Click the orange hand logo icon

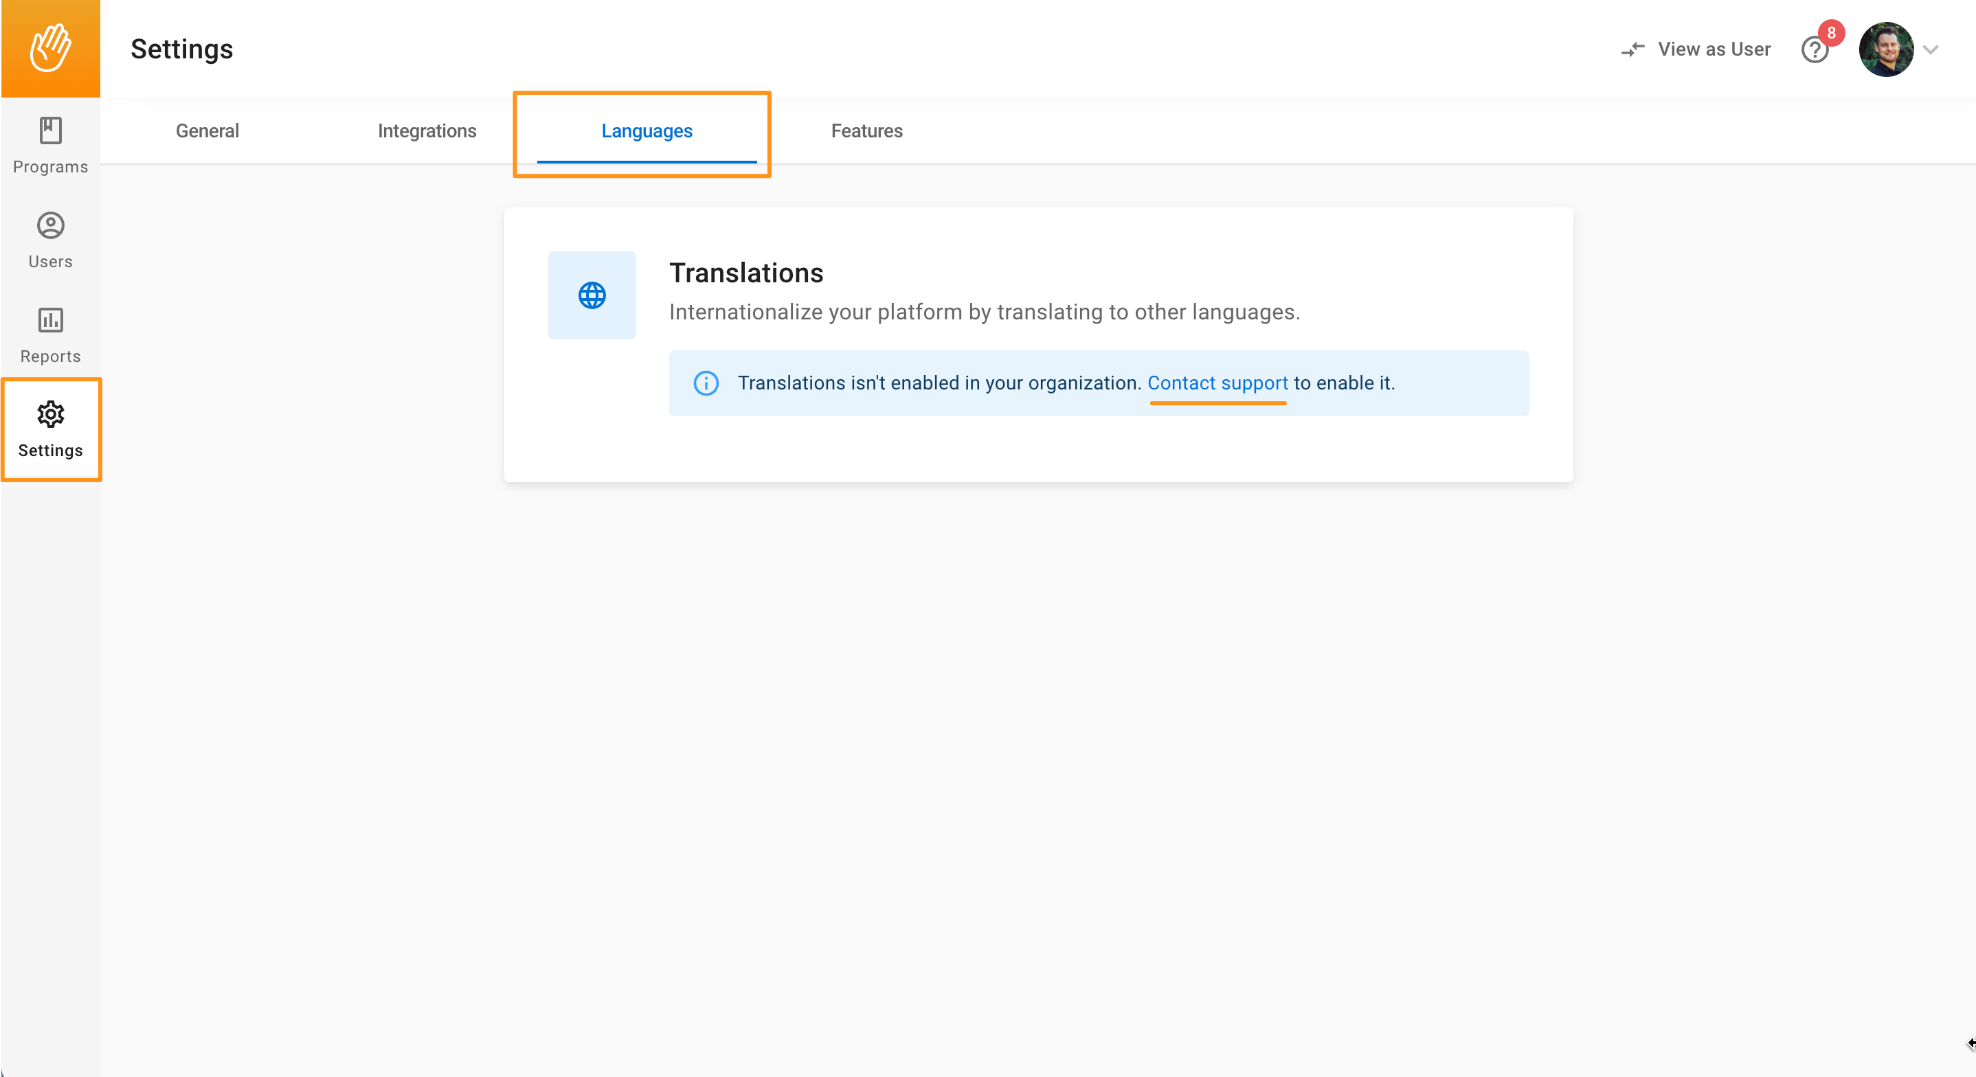tap(51, 48)
